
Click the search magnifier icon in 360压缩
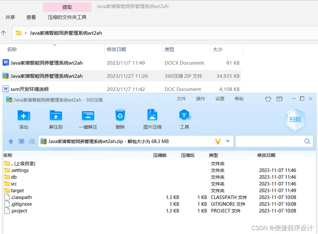[x=307, y=141]
